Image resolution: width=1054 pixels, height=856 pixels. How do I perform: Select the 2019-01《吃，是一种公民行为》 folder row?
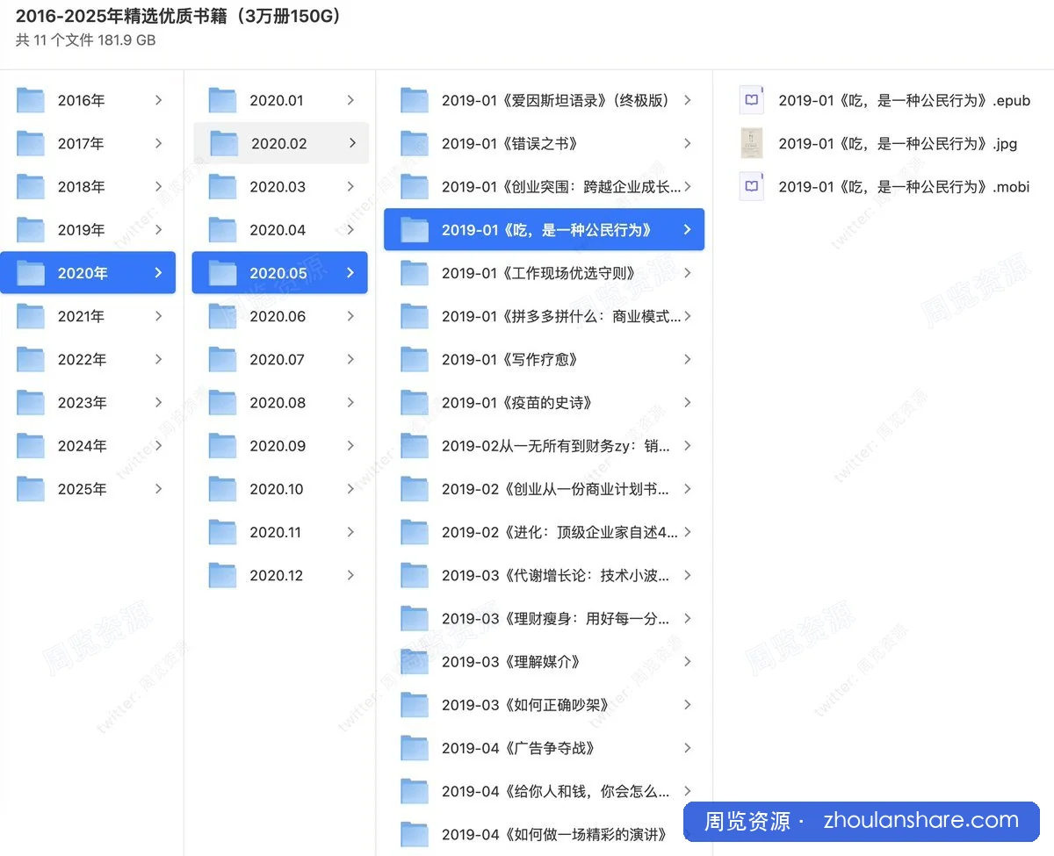point(544,230)
